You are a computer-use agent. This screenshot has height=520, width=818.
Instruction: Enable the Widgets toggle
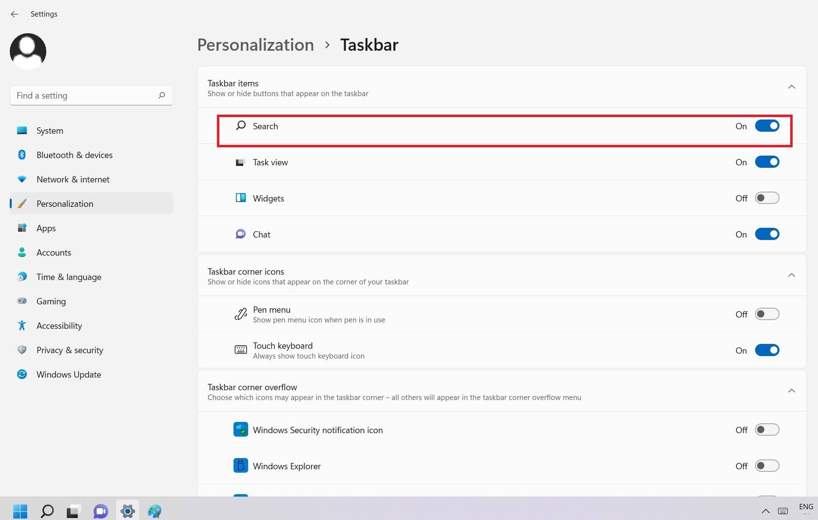[x=767, y=198]
